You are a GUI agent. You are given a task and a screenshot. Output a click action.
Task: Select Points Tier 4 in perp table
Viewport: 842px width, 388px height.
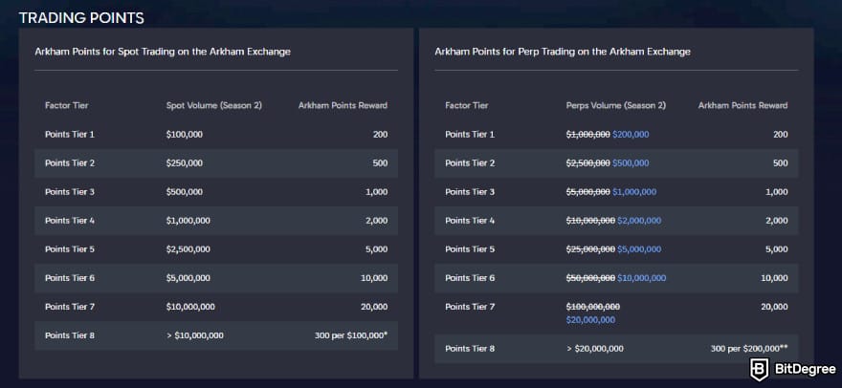470,221
